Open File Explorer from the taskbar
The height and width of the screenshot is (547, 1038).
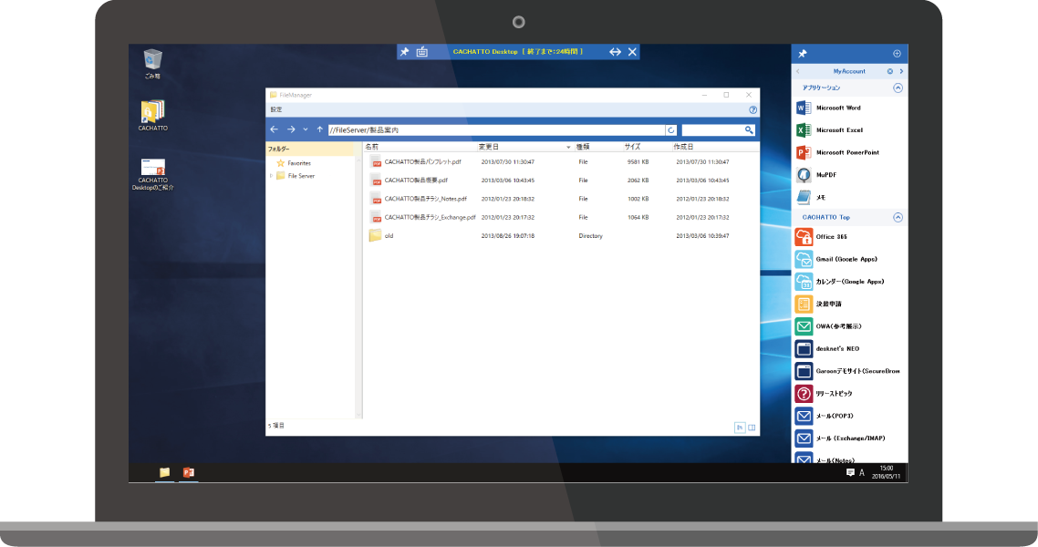pos(165,472)
